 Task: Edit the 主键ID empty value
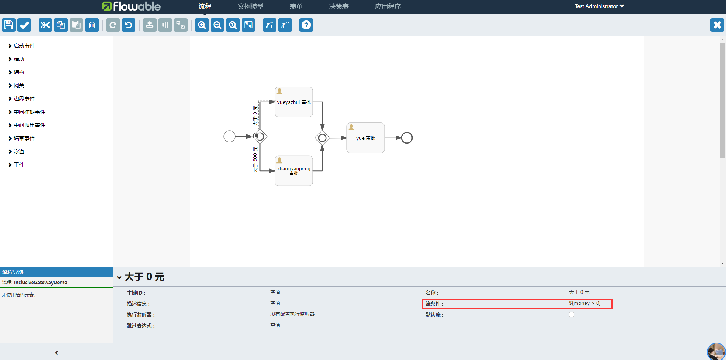(275, 292)
